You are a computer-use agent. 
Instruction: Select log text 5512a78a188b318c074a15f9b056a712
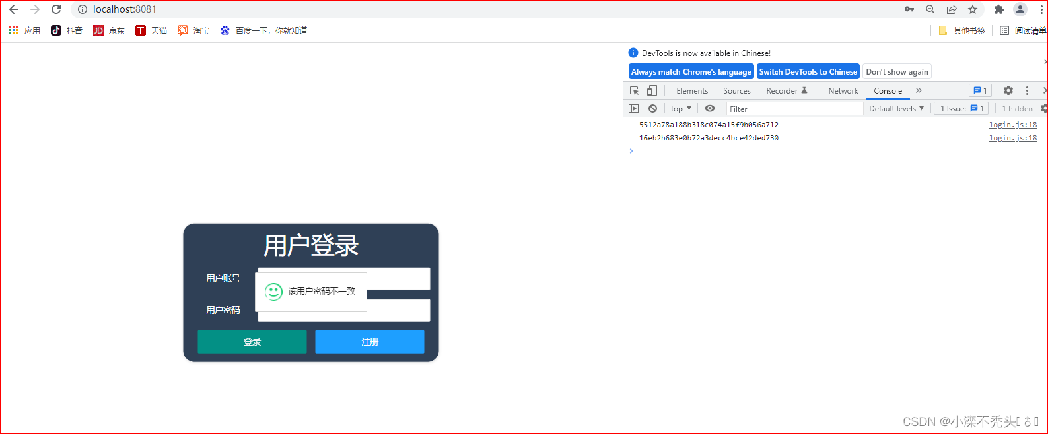coord(709,125)
